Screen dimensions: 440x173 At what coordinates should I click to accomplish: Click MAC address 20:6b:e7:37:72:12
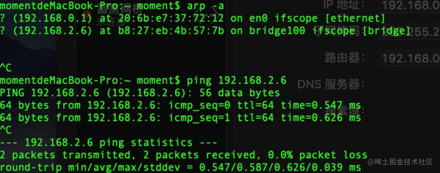[x=171, y=18]
